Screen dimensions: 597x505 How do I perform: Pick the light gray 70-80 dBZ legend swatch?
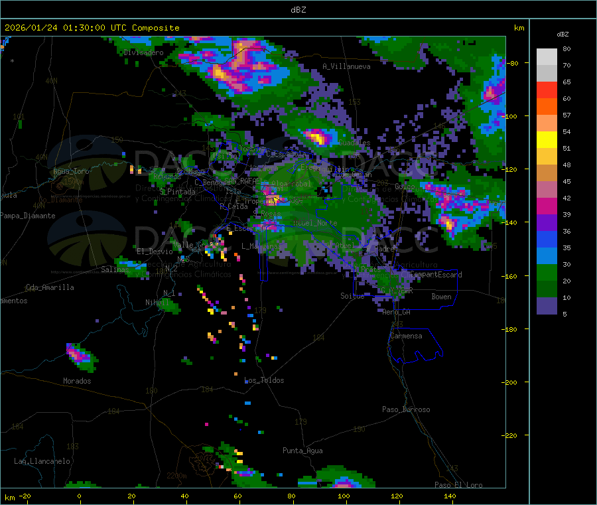(x=547, y=57)
